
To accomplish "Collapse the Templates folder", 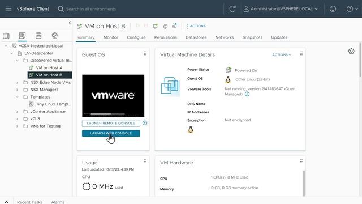I will [x=18, y=97].
